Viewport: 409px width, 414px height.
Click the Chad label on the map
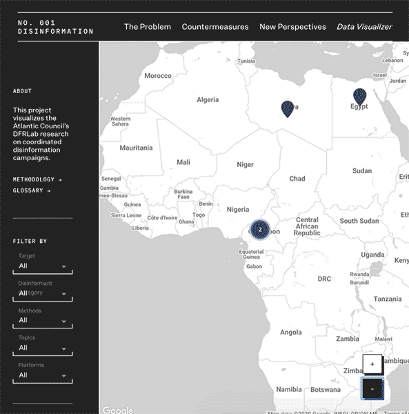coord(297,179)
